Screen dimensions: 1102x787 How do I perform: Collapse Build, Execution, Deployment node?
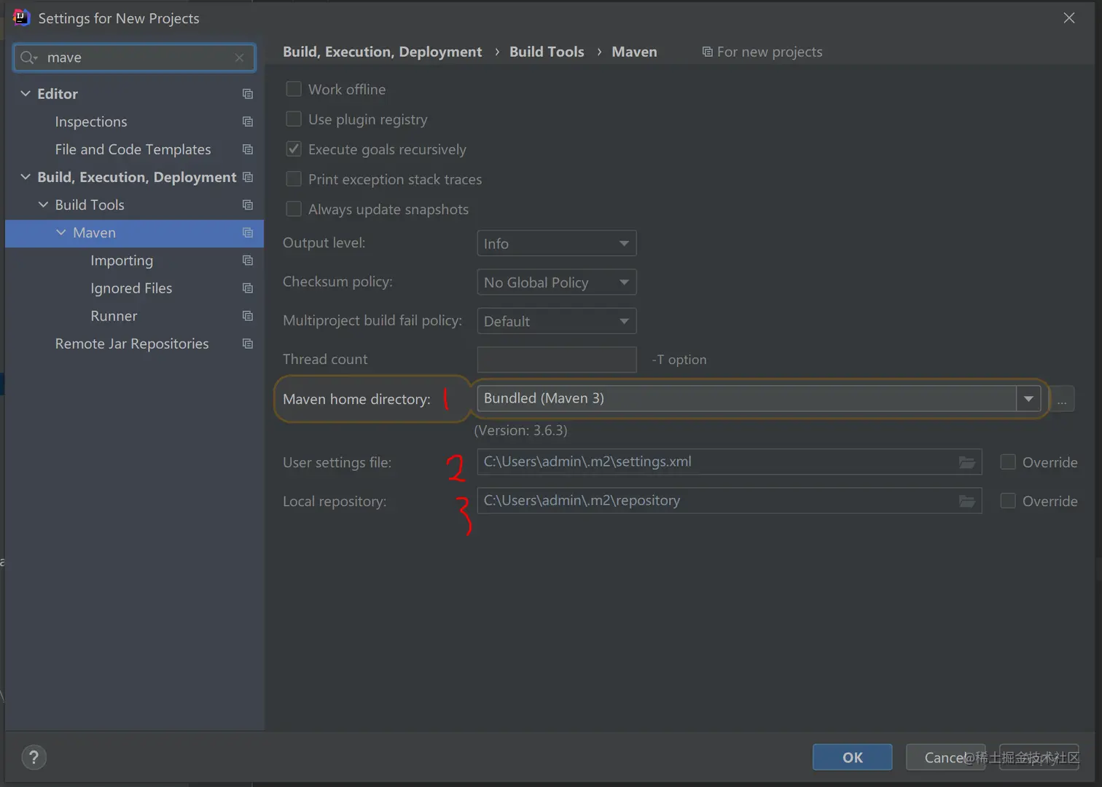(26, 177)
